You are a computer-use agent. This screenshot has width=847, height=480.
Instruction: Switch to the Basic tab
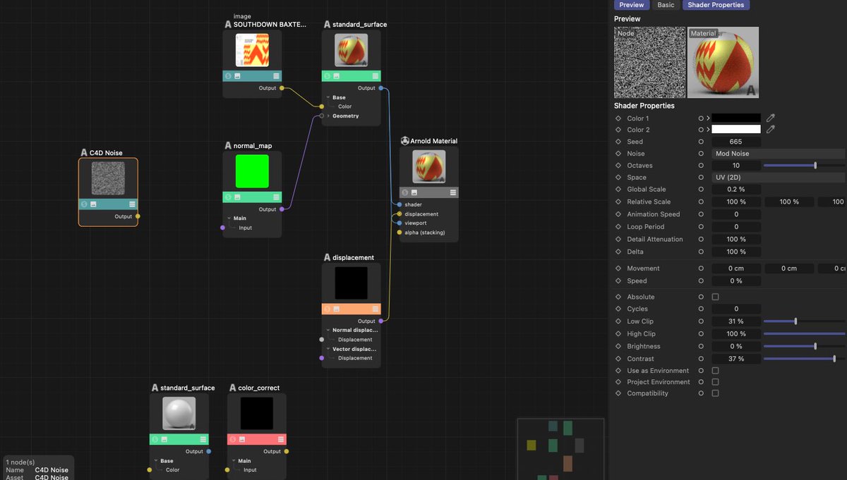(666, 5)
